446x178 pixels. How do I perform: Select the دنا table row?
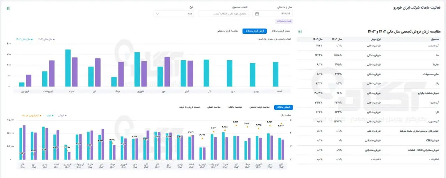pyautogui.click(x=369, y=55)
